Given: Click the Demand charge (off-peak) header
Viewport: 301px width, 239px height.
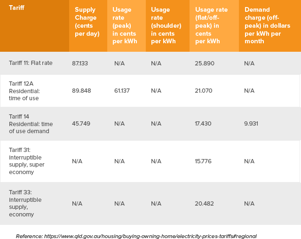Looking at the screenshot, I should pos(268,25).
